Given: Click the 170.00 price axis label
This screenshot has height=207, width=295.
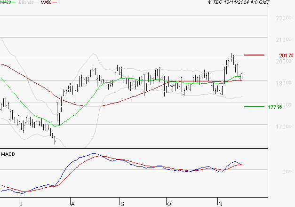Looking at the screenshot, I should [284, 127].
